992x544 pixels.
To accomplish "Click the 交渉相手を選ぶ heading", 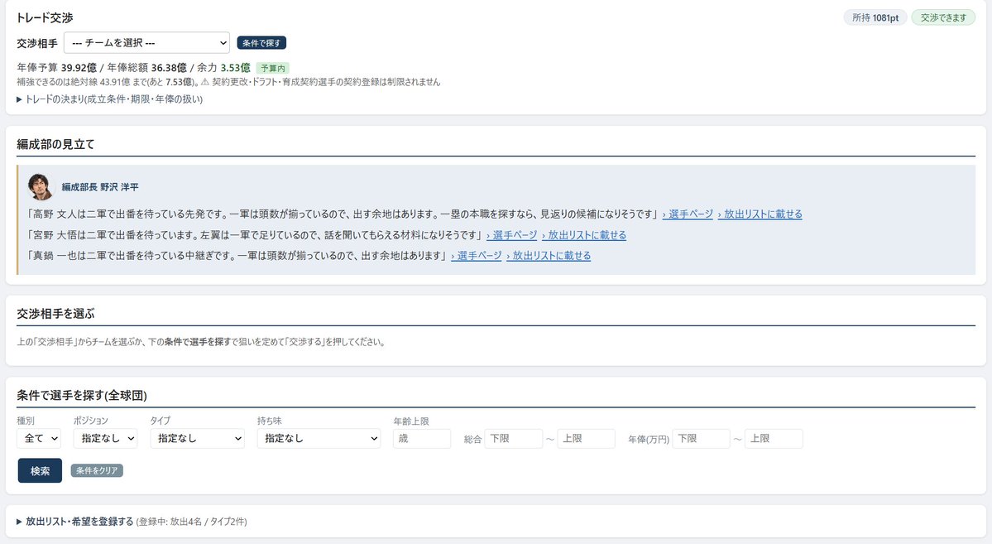I will pos(55,314).
